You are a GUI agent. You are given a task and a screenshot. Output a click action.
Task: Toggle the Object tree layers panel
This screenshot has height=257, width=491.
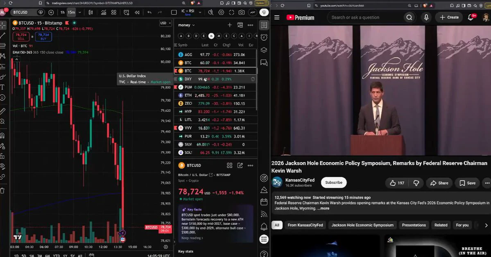(264, 50)
